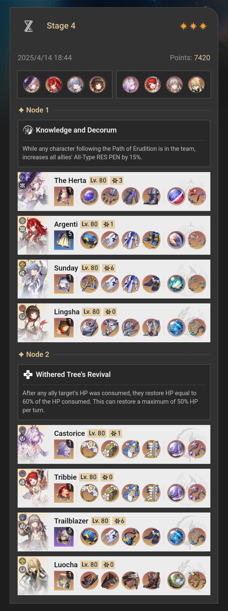Screen dimensions: 228x611
Task: Click second team's Castorice round avatar
Action: [x=131, y=85]
